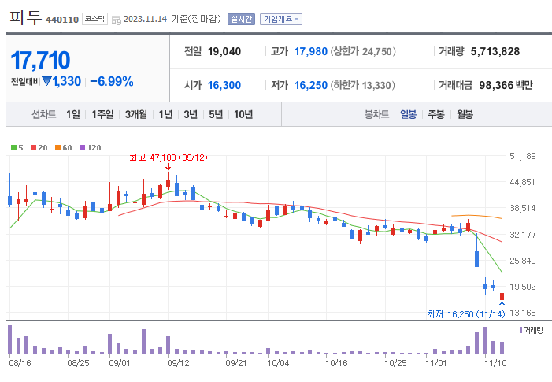Viewport: 552px width, 382px height.
Task: Click the 최저 16,250 (11/14) label
Action: (x=465, y=314)
